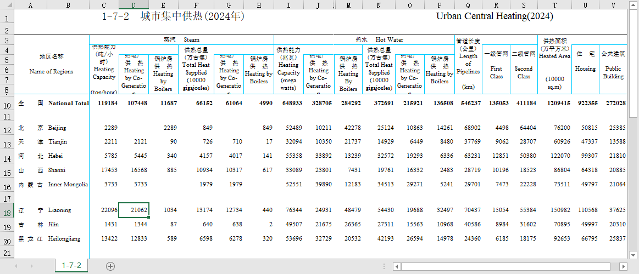This screenshot has height=274, width=639.
Task: Select cell containing 'National Total'
Action: [68, 103]
